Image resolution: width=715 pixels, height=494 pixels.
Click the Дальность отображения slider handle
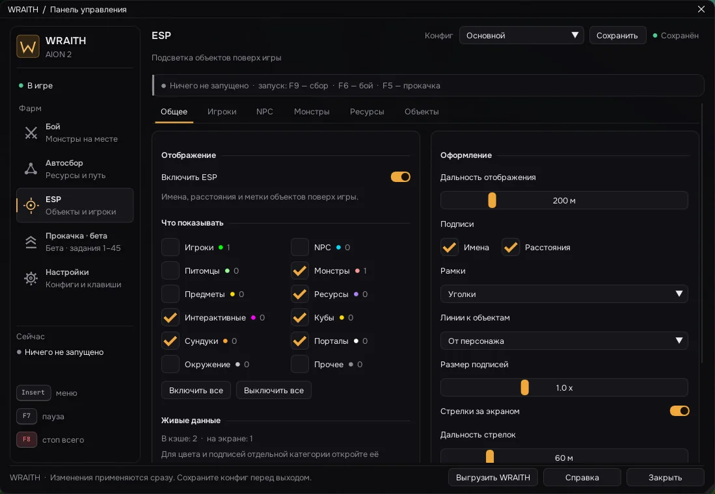(x=492, y=200)
